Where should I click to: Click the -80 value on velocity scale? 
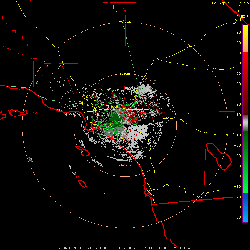237,207
